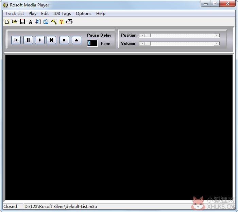
Task: Open the Track List menu
Action: pyautogui.click(x=14, y=14)
